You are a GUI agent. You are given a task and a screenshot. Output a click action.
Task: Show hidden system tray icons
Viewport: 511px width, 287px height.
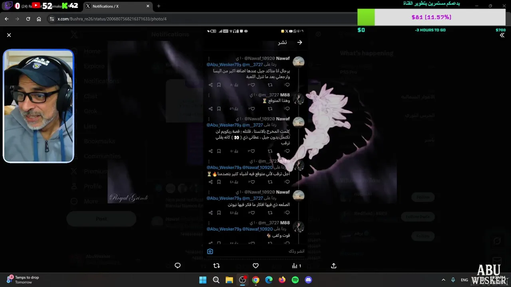click(443, 280)
